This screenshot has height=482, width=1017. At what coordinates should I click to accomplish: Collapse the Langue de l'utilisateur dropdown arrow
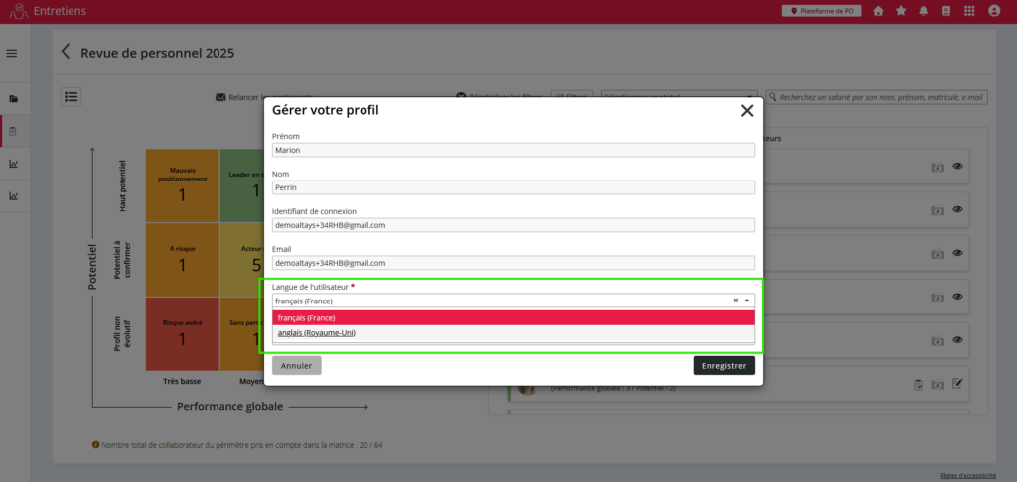pyautogui.click(x=747, y=301)
